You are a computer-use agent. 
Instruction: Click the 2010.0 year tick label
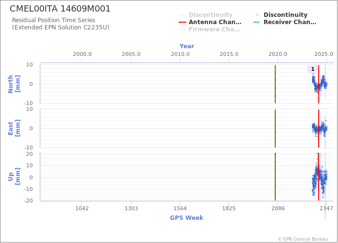click(x=180, y=54)
